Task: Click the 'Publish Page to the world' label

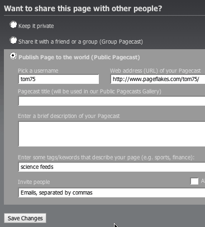Action: (79, 57)
